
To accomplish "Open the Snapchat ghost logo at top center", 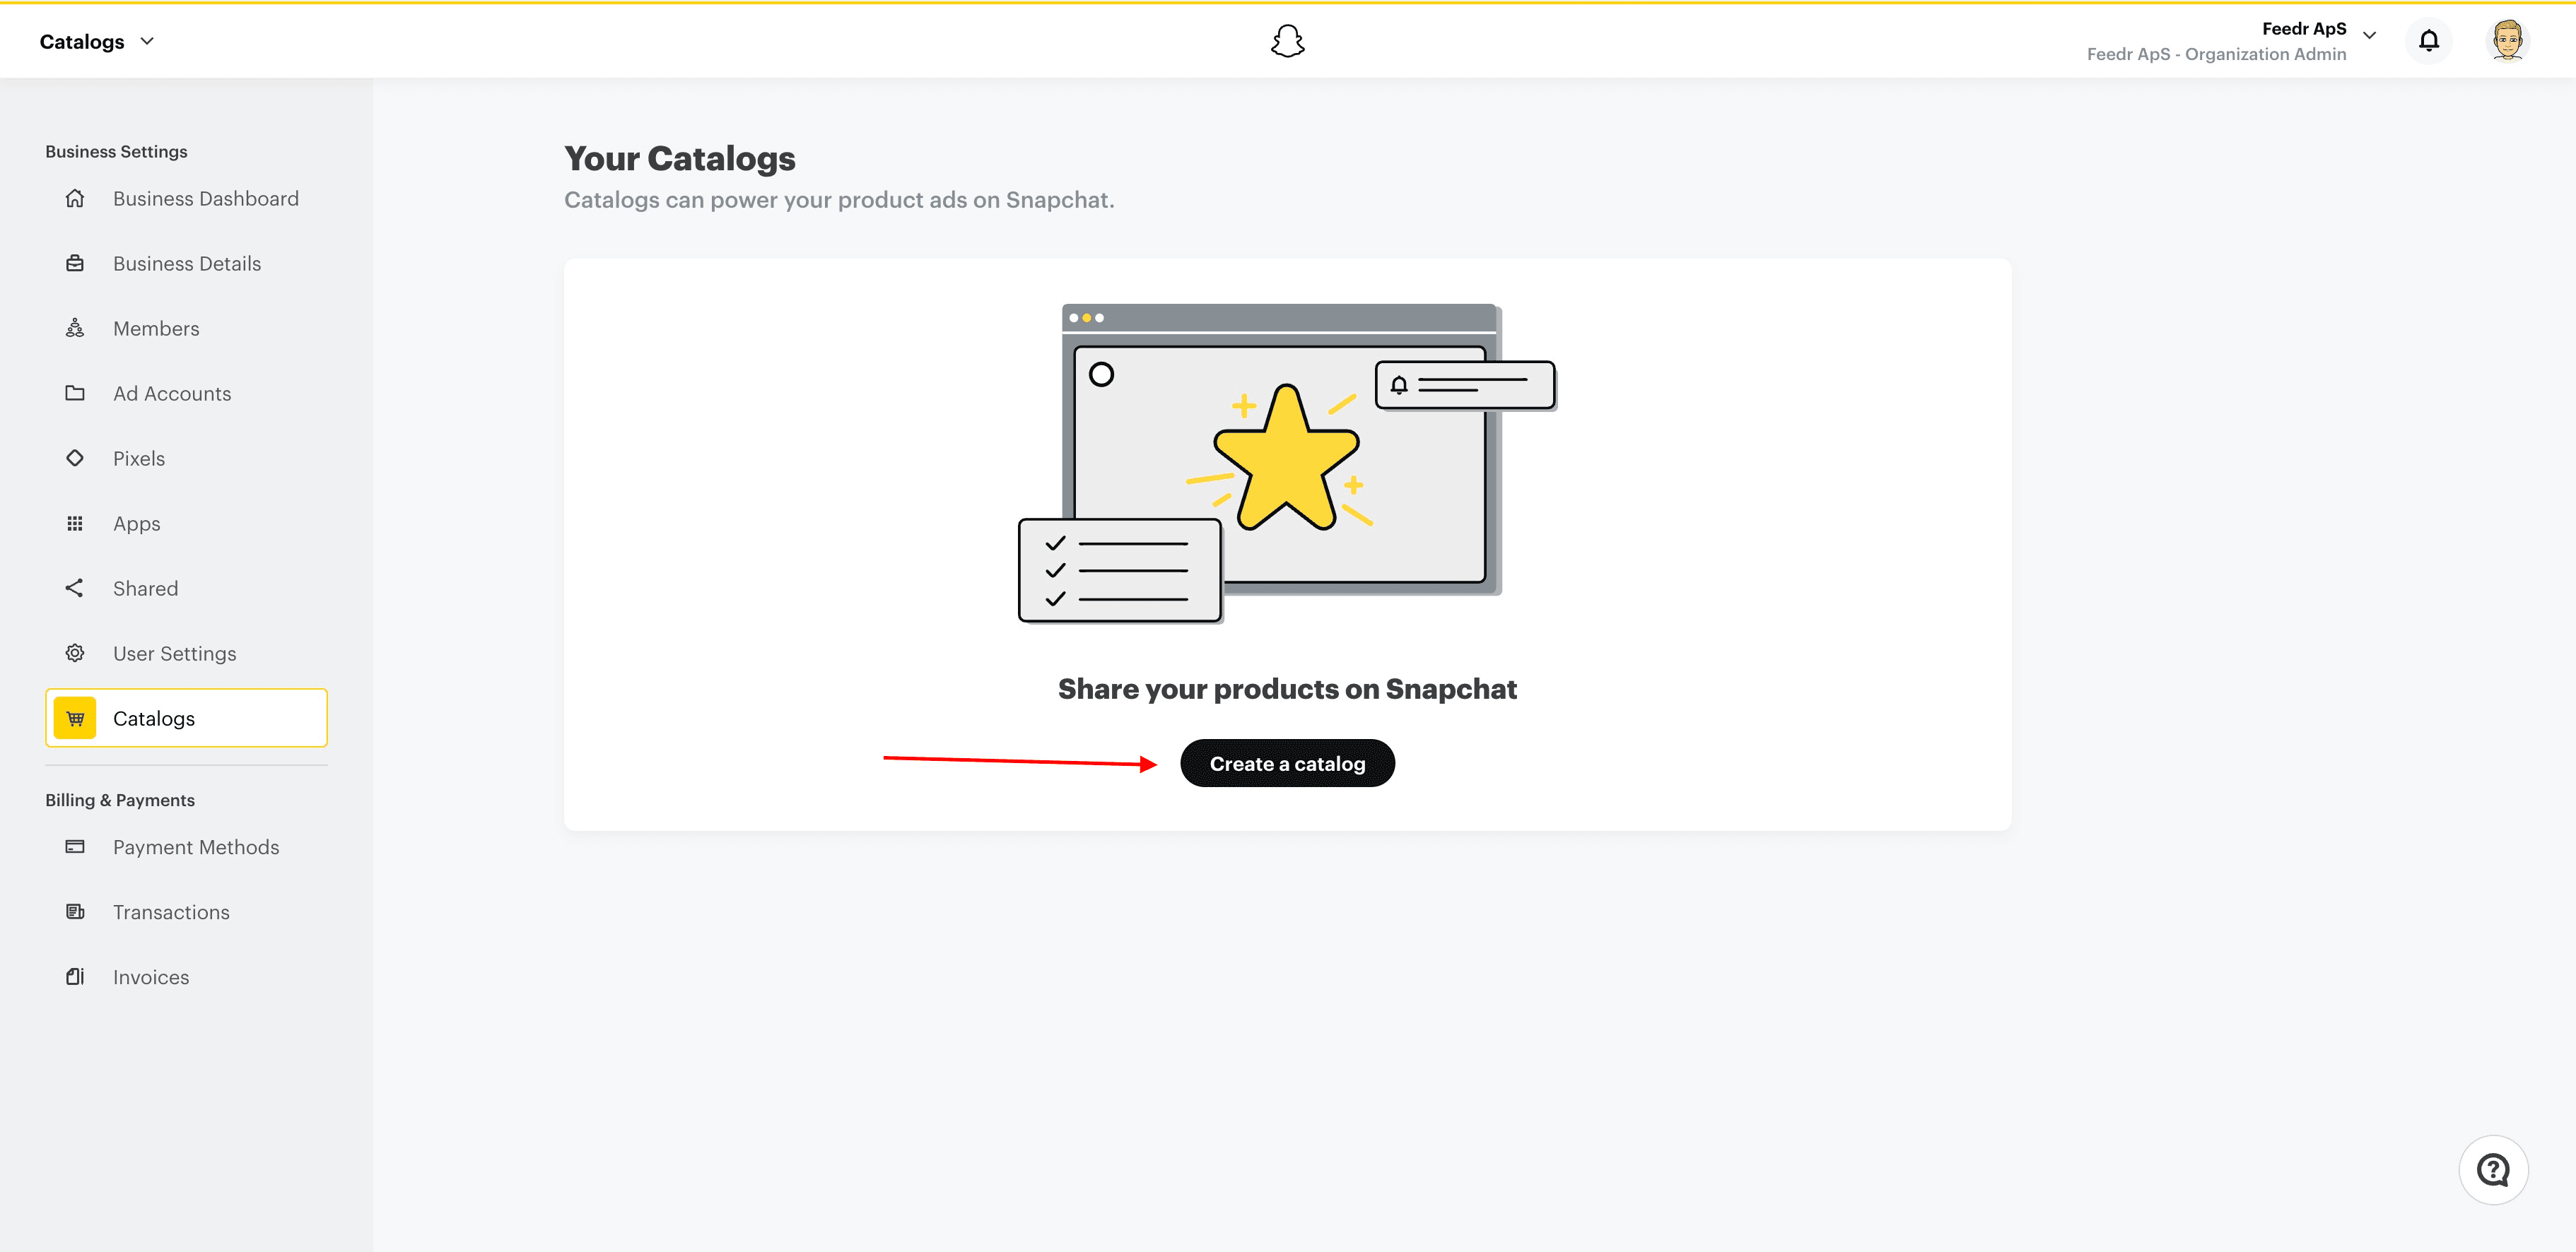I will pos(1288,40).
